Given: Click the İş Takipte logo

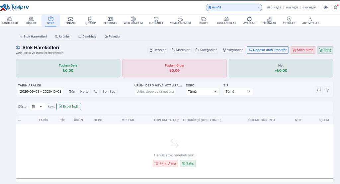Looking at the screenshot, I should click(15, 7).
